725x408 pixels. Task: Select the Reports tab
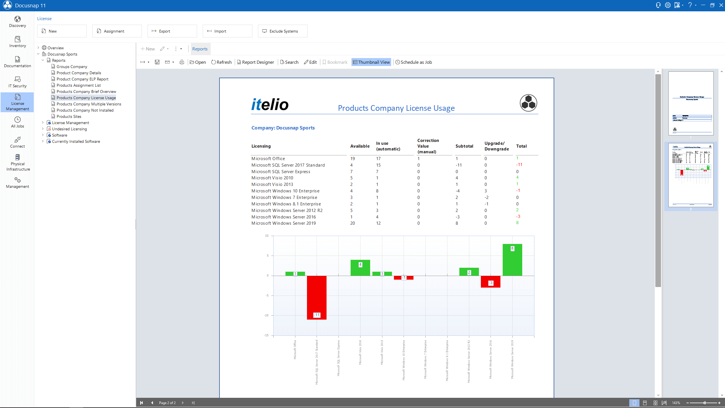pos(200,49)
